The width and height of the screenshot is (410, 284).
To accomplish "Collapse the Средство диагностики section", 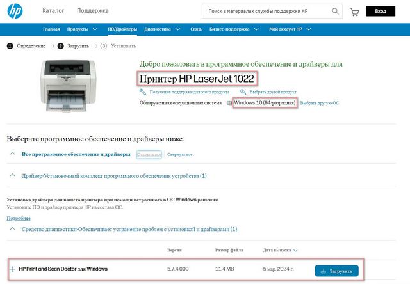I will pyautogui.click(x=12, y=228).
